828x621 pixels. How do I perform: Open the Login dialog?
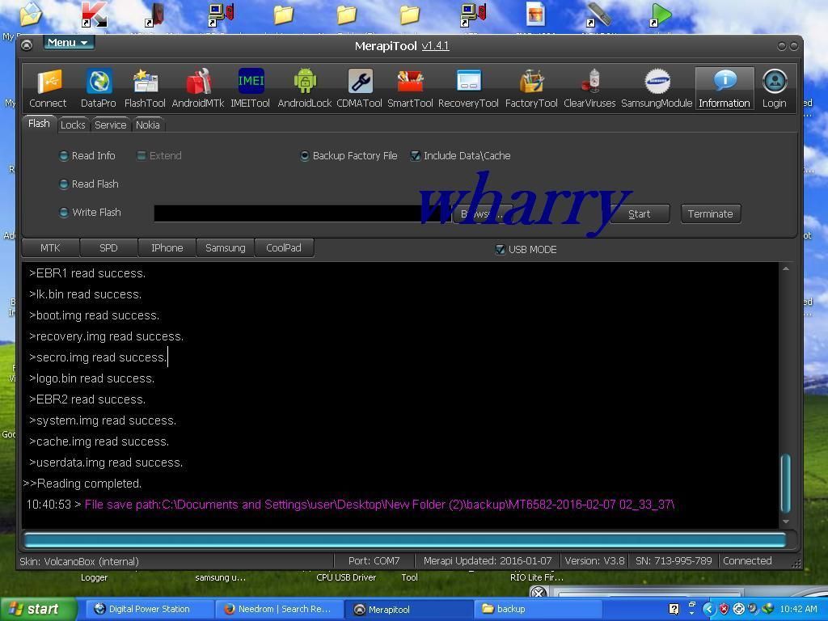point(775,88)
